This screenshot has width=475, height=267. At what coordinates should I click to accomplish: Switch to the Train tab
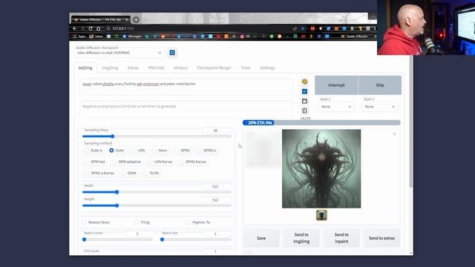point(246,67)
